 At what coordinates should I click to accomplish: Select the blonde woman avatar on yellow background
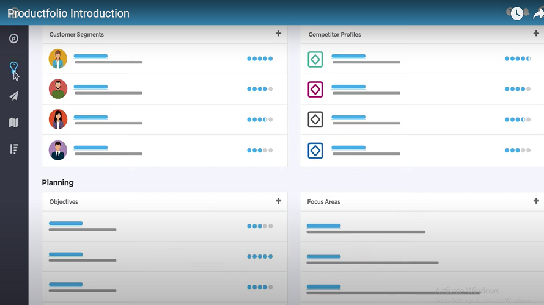(x=58, y=59)
